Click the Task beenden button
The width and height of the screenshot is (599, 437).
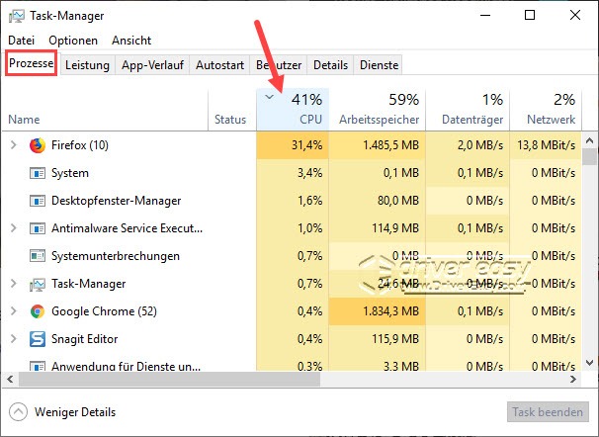[x=548, y=411]
